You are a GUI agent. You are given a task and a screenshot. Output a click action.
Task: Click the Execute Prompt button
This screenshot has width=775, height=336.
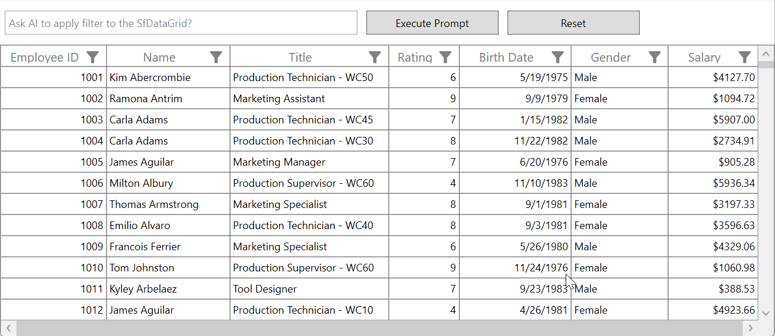click(x=432, y=23)
